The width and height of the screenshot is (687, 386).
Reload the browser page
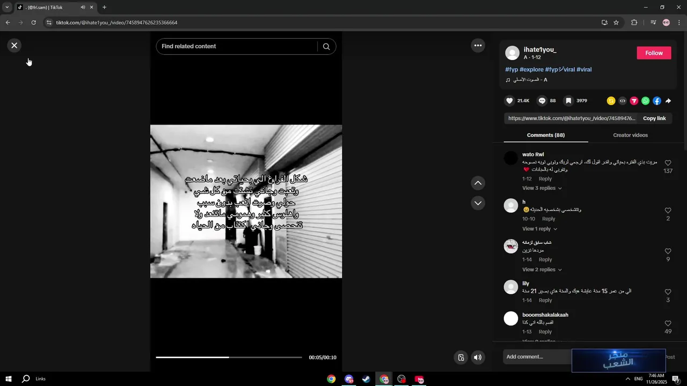coord(33,23)
